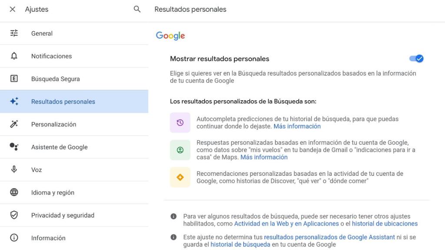The image size is (445, 250).
Task: Click the 'Elige si quieres ver en la Búsqueda' description
Action: [x=293, y=77]
